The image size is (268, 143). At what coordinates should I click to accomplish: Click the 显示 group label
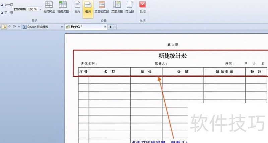[x=35, y=21]
